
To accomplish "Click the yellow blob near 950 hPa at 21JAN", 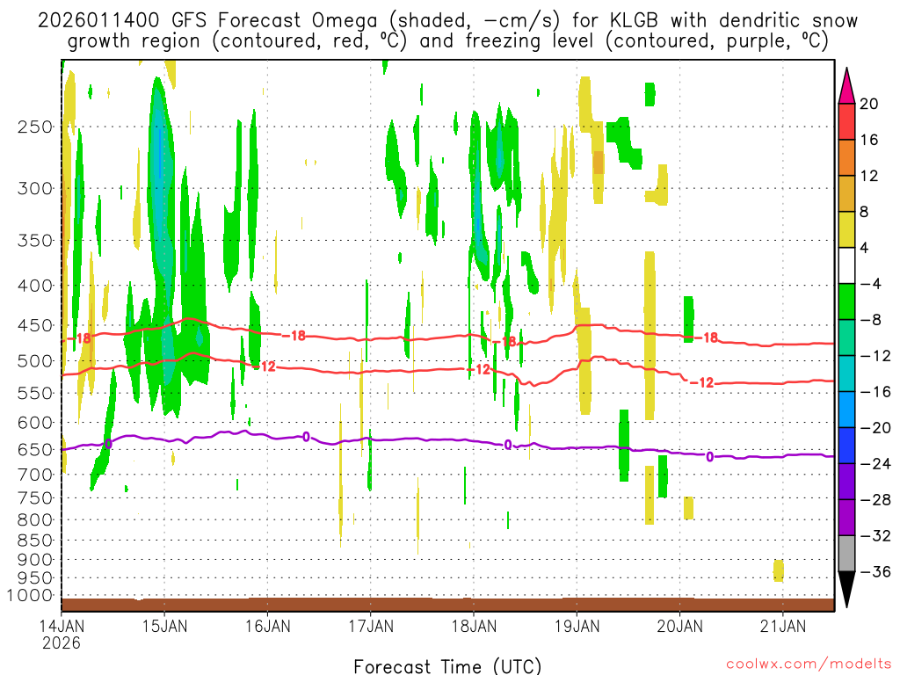I will [x=779, y=570].
